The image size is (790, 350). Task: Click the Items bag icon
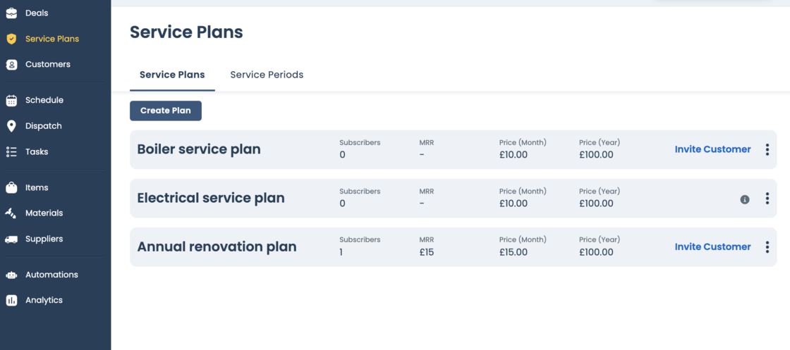(x=11, y=188)
